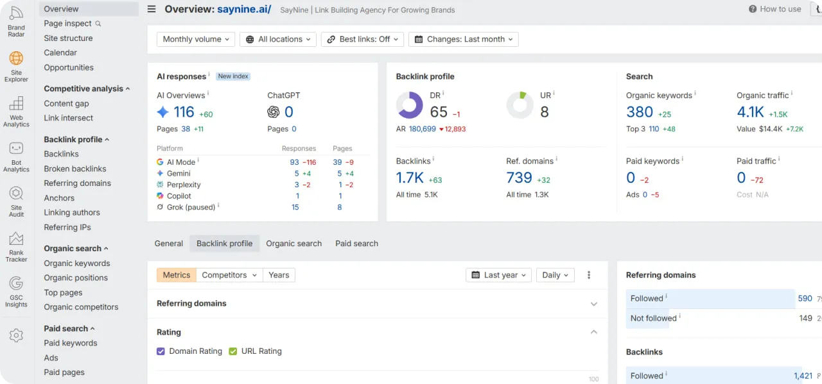Open Overview in the sidebar
This screenshot has height=384, width=822.
(89, 9)
